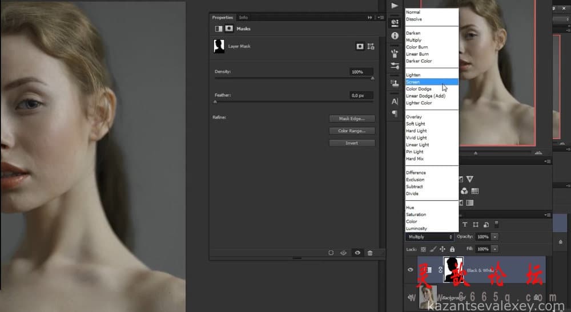Image resolution: width=571 pixels, height=312 pixels.
Task: Choose Screen blend mode
Action: pos(432,82)
